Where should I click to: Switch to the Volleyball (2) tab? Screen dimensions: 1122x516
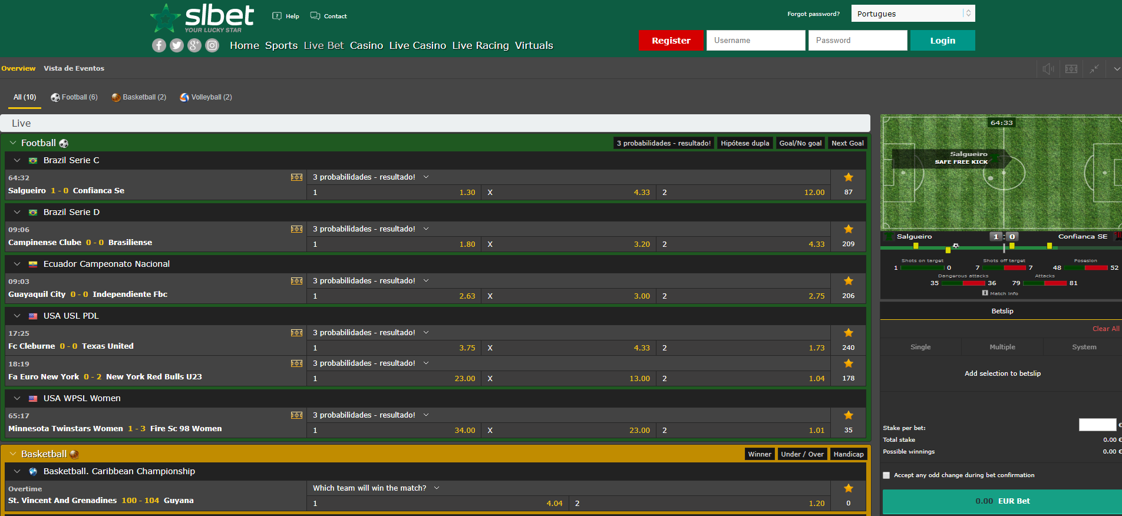point(206,97)
